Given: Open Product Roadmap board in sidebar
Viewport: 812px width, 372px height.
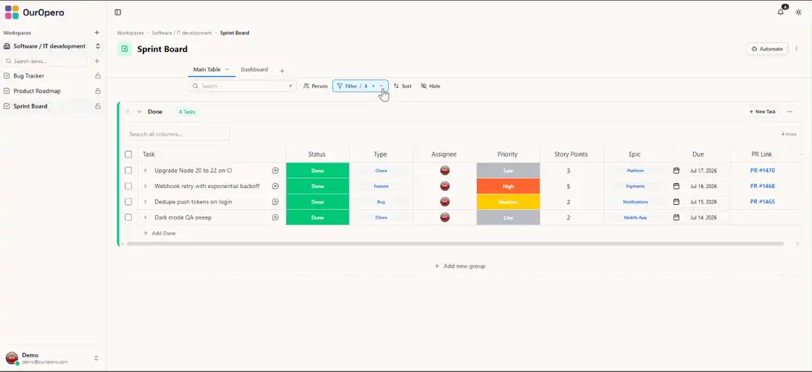Looking at the screenshot, I should [x=37, y=91].
